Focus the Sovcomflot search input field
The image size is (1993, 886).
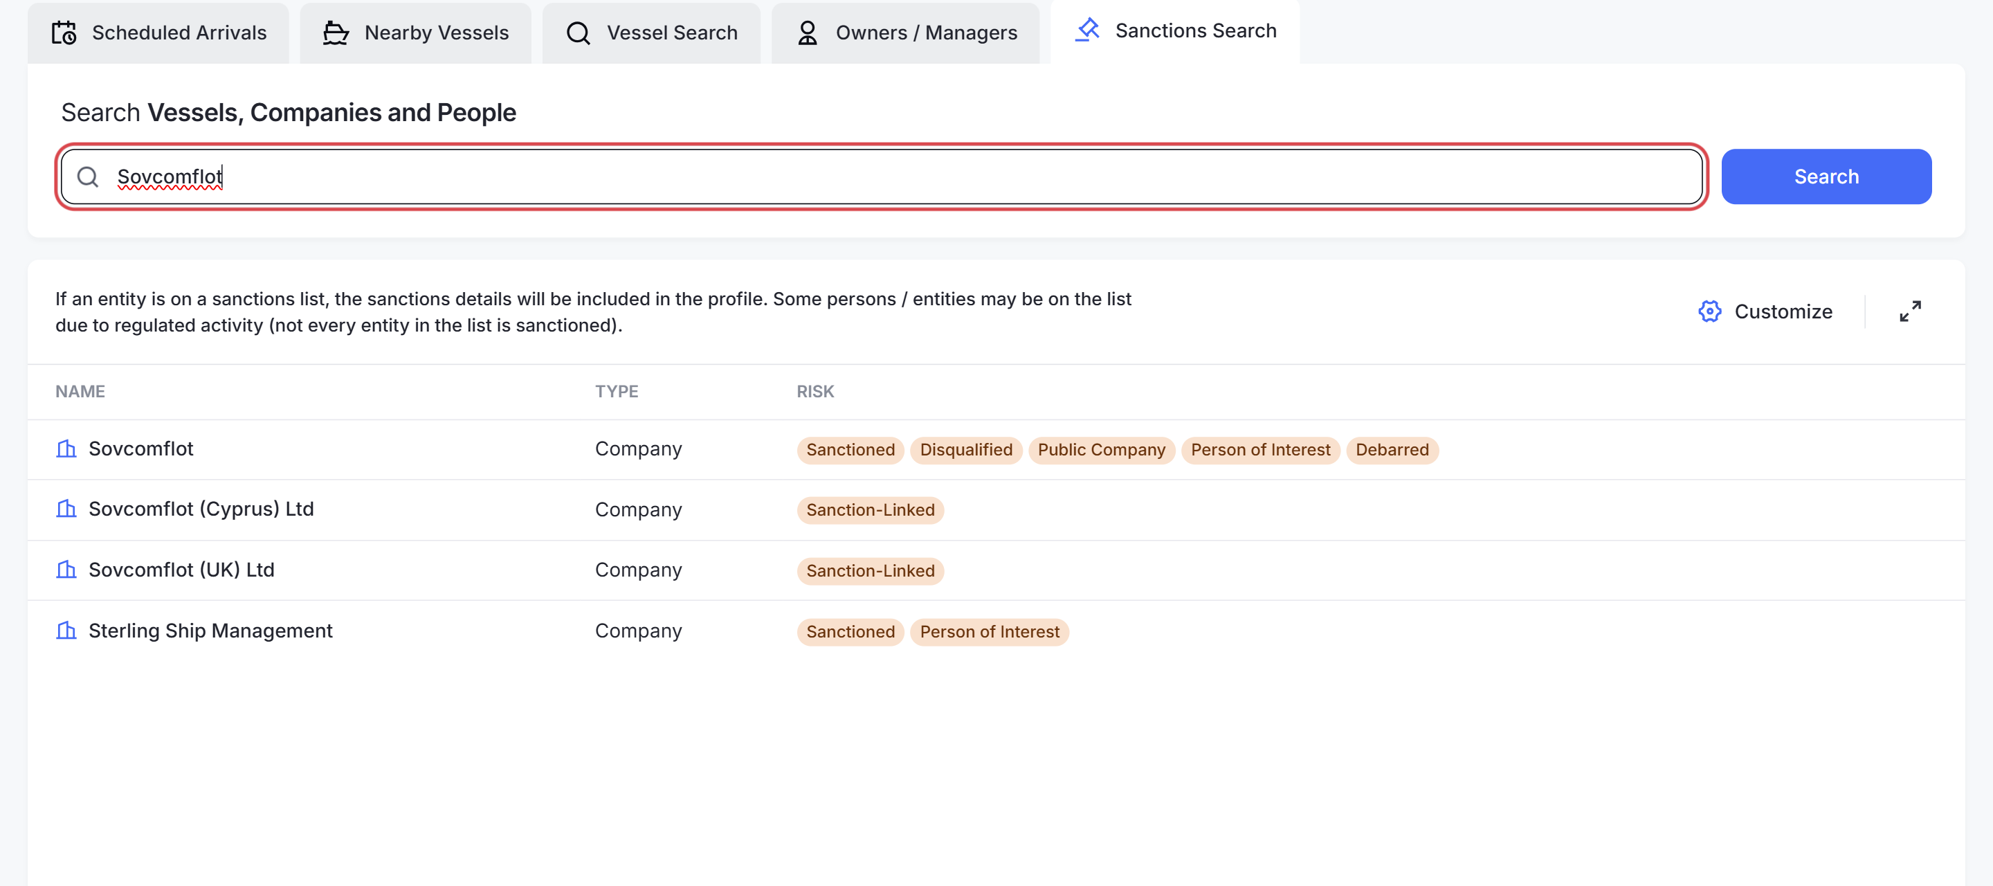(x=882, y=177)
